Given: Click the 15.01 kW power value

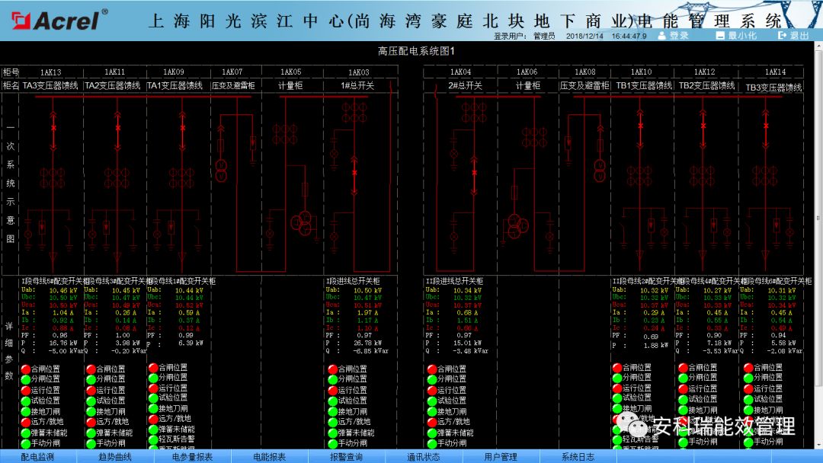Looking at the screenshot, I should click(x=468, y=343).
